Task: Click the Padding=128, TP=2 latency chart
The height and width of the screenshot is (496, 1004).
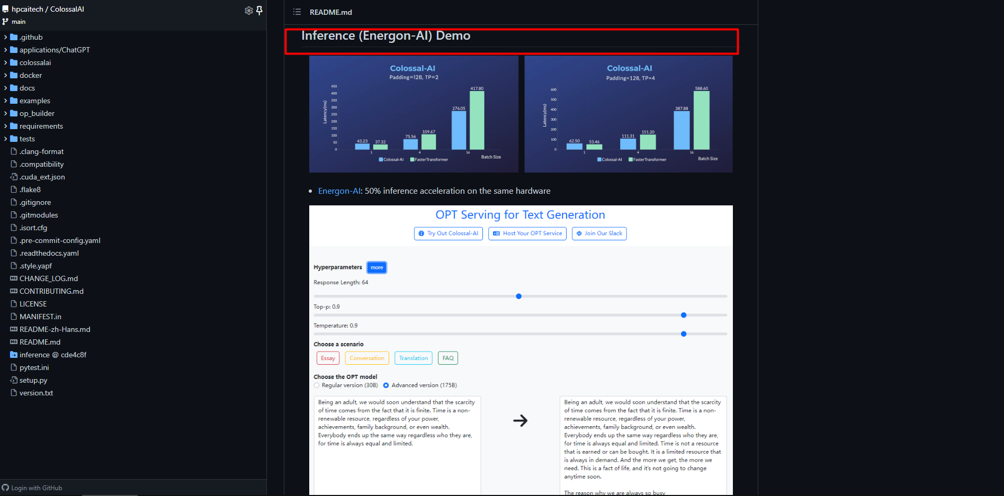Action: [414, 114]
